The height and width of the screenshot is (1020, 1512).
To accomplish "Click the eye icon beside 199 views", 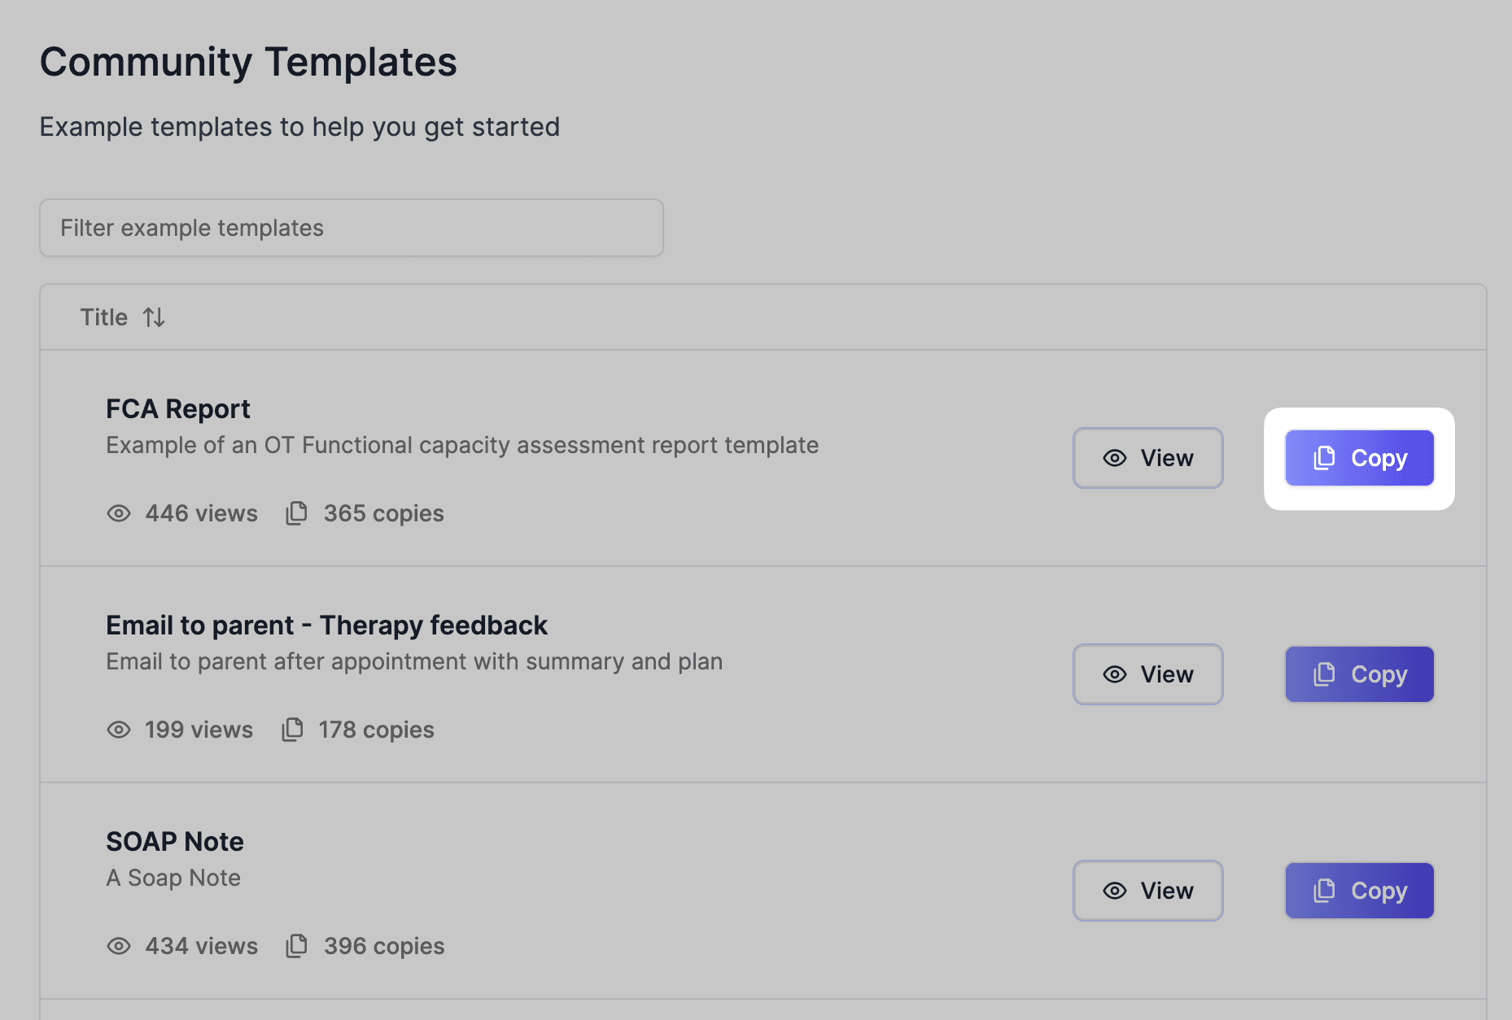I will 119,730.
